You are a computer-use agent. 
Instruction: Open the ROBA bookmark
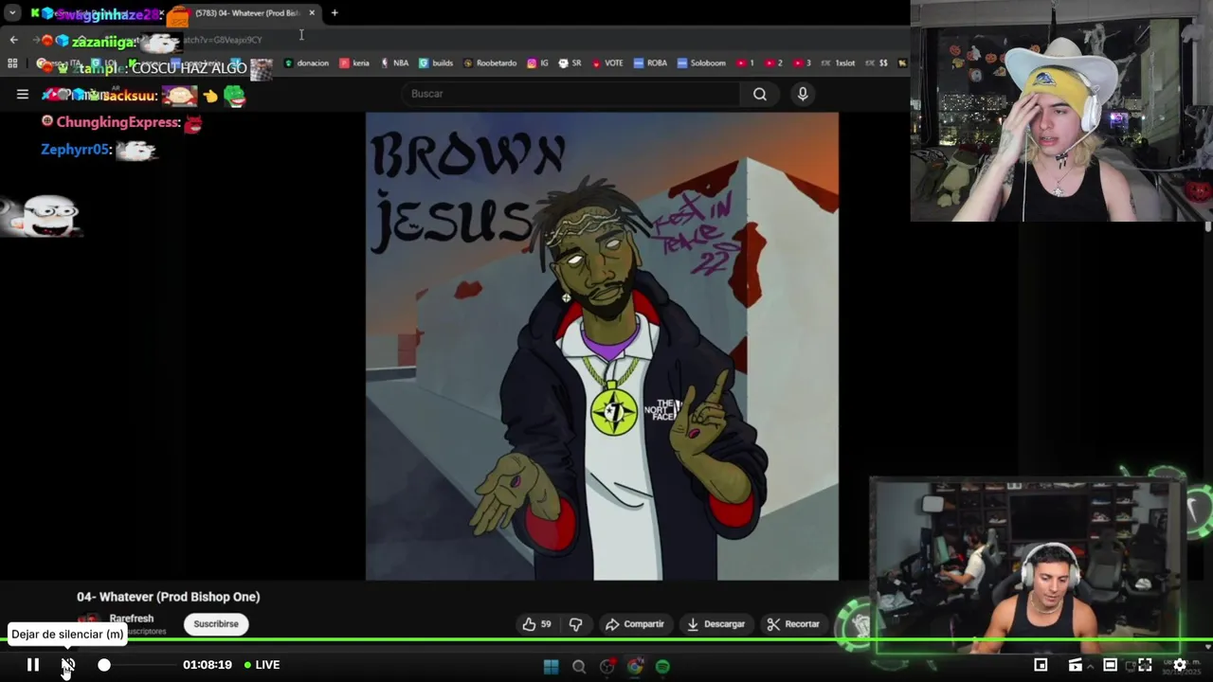(x=650, y=63)
